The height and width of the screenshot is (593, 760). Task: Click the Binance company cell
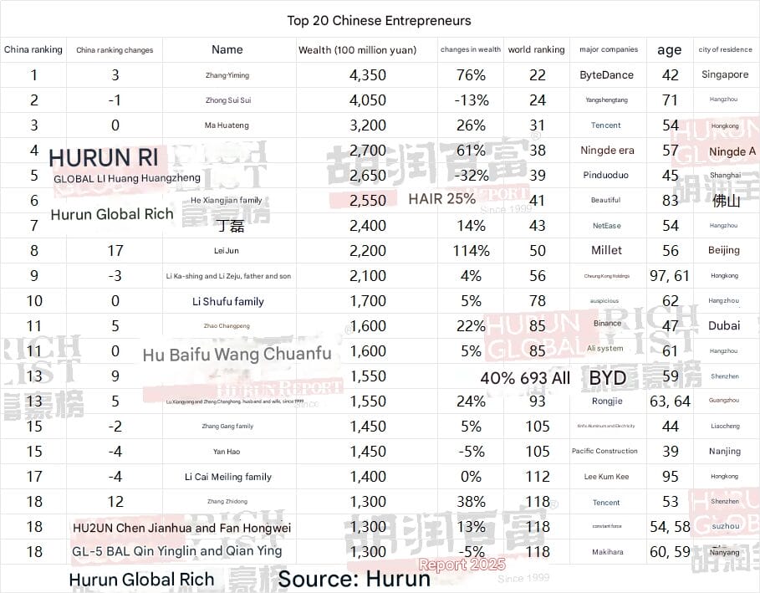coord(607,324)
